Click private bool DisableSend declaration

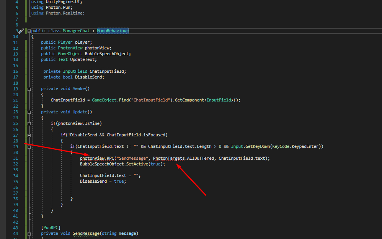(74, 77)
